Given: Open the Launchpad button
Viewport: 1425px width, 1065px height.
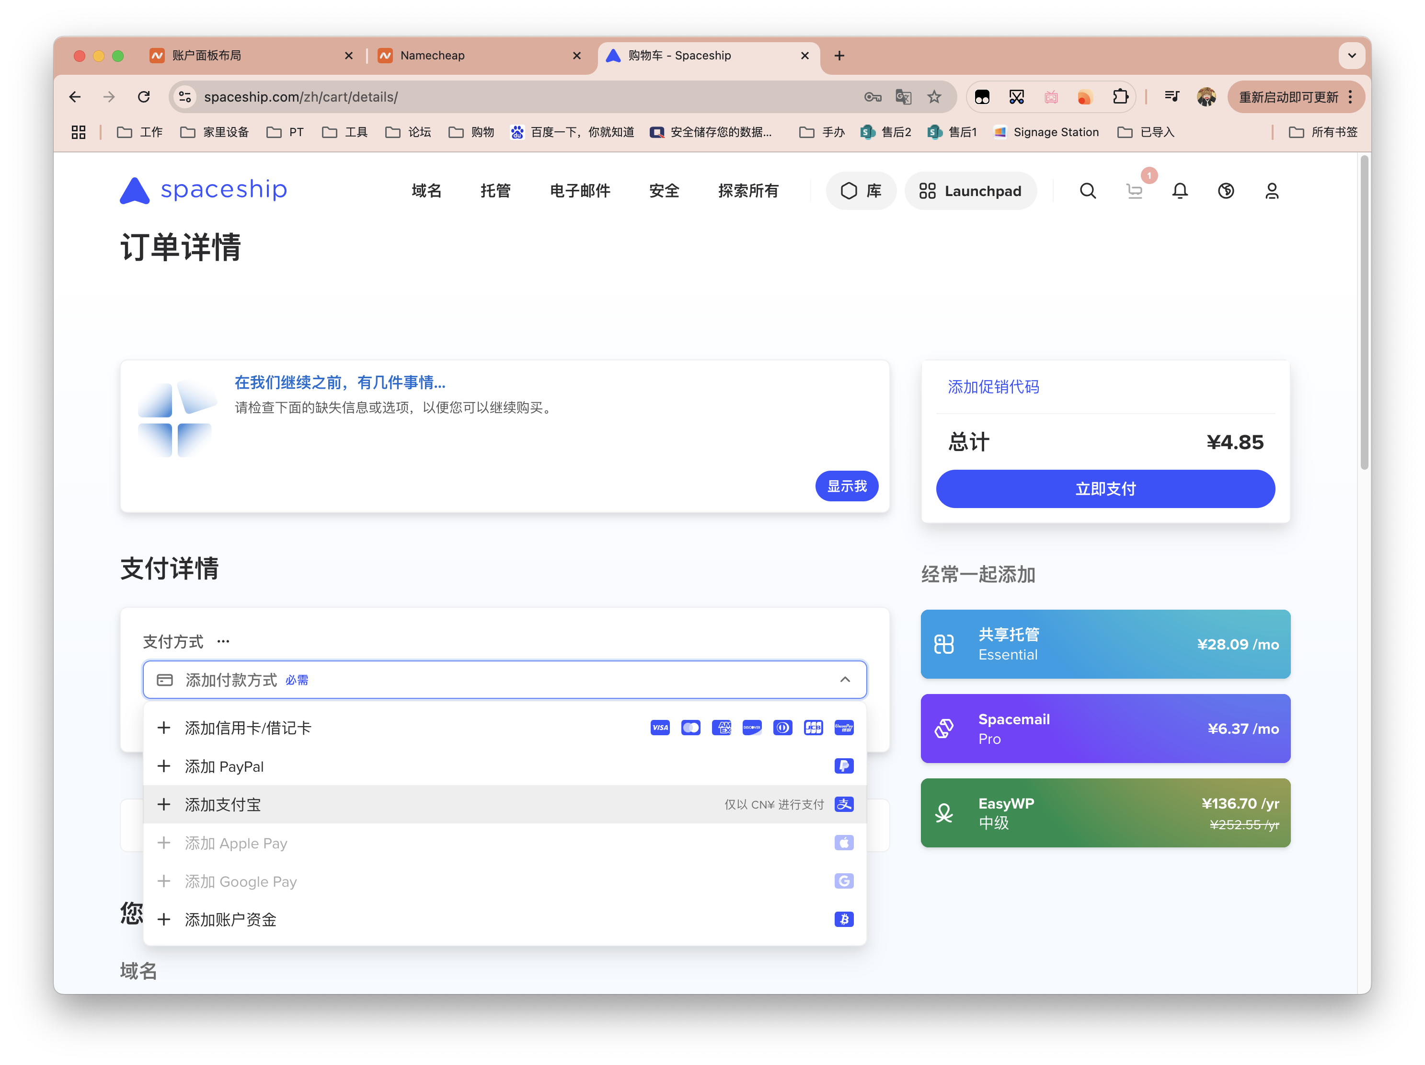Looking at the screenshot, I should click(970, 191).
